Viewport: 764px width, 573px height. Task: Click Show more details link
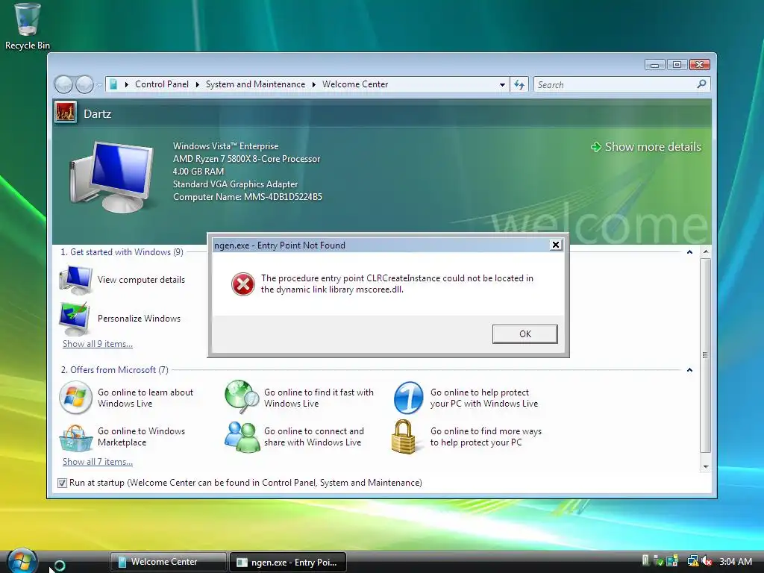pos(646,147)
